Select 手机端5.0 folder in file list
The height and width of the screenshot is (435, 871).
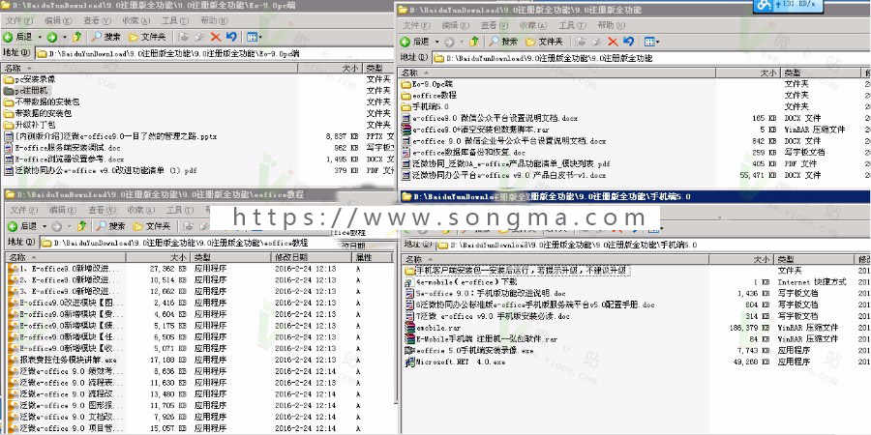point(425,106)
